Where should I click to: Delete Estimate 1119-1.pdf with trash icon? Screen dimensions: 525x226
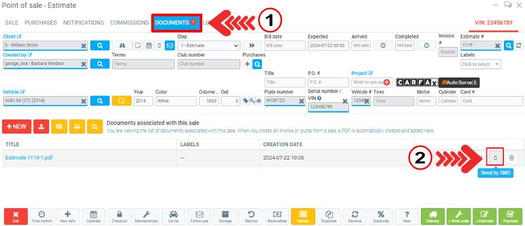(511, 158)
